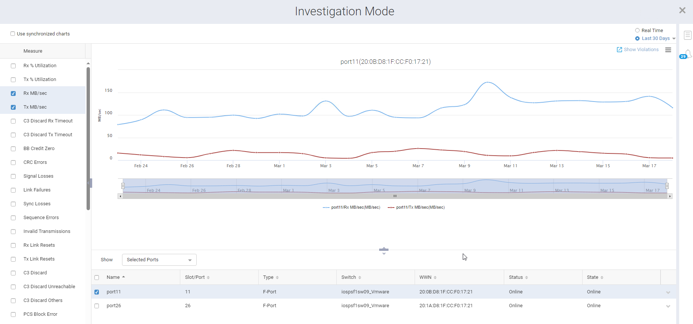Close Investigation Mode with the X icon

[x=682, y=10]
